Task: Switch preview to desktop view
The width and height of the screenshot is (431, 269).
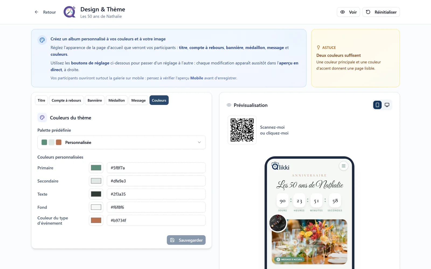Action: click(387, 105)
